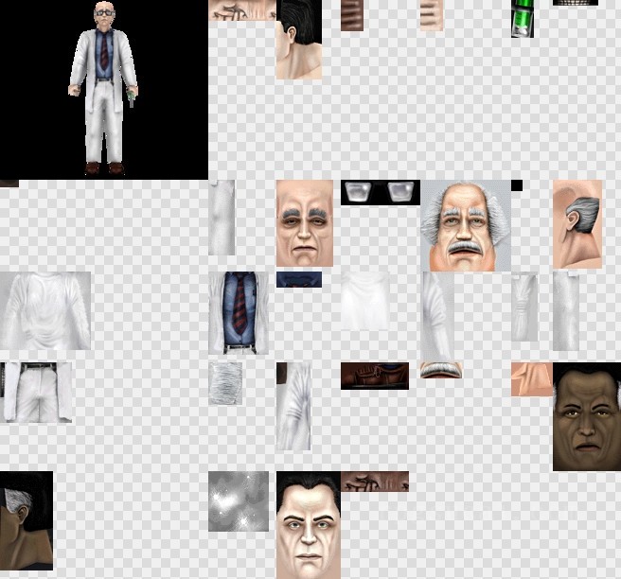Click the gray-haired ear profile on peach background
This screenshot has height=579, width=621.
pyautogui.click(x=577, y=223)
